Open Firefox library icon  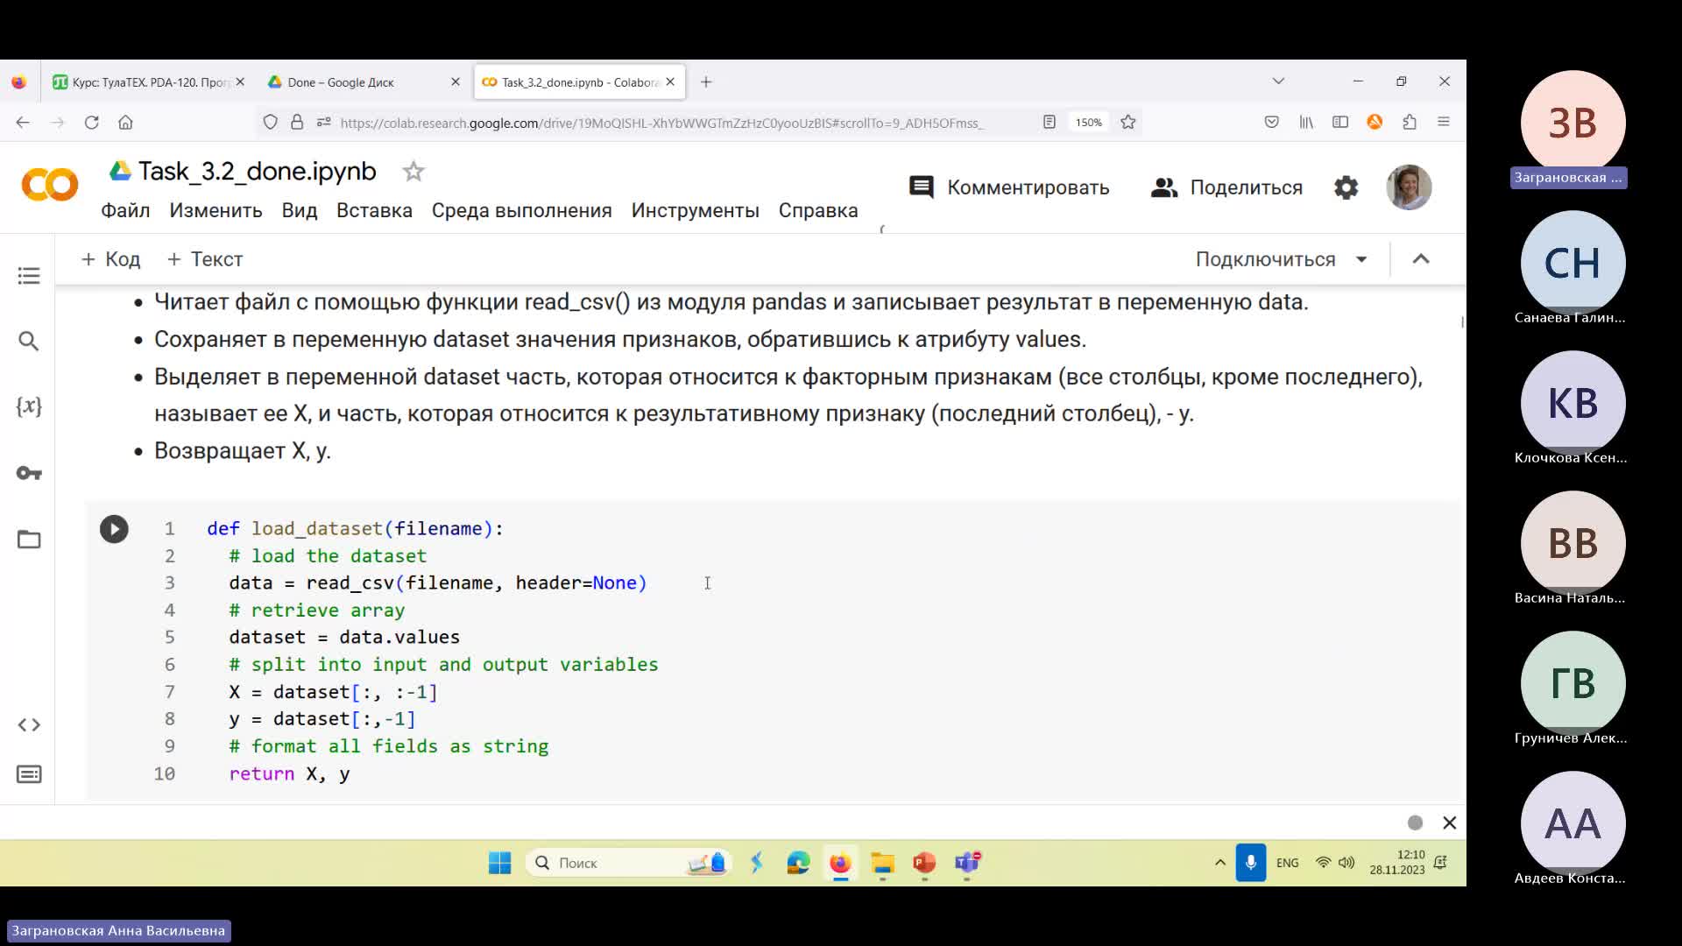coord(1306,123)
